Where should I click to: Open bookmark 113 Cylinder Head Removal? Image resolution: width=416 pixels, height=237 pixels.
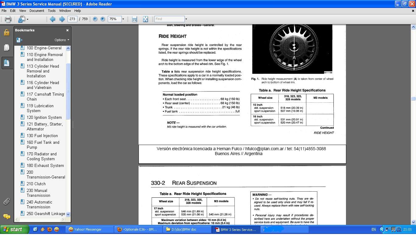(43, 71)
